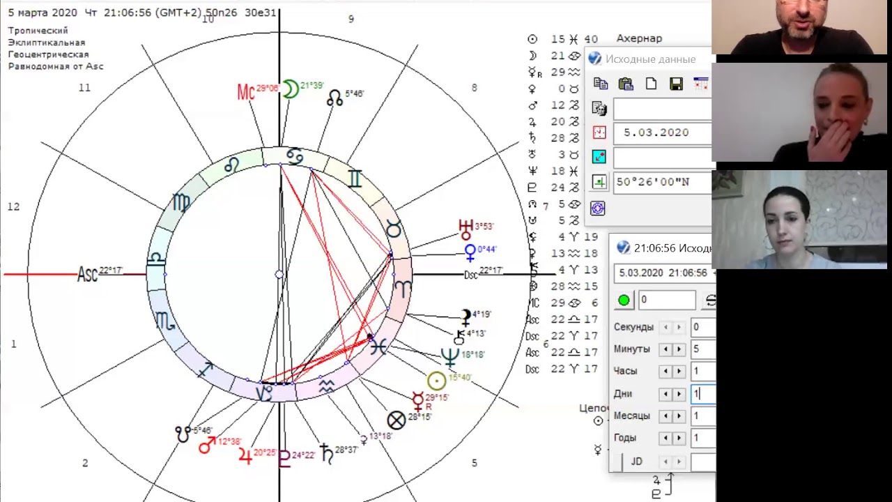Click the South Node glyph at 5°46' bottom

[183, 434]
